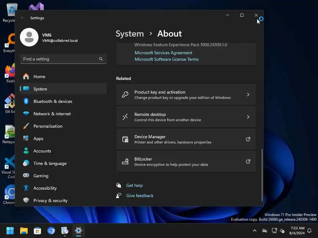Screen dimensions: 318x238
Task: Click the About page scrollbar
Action: [262, 175]
